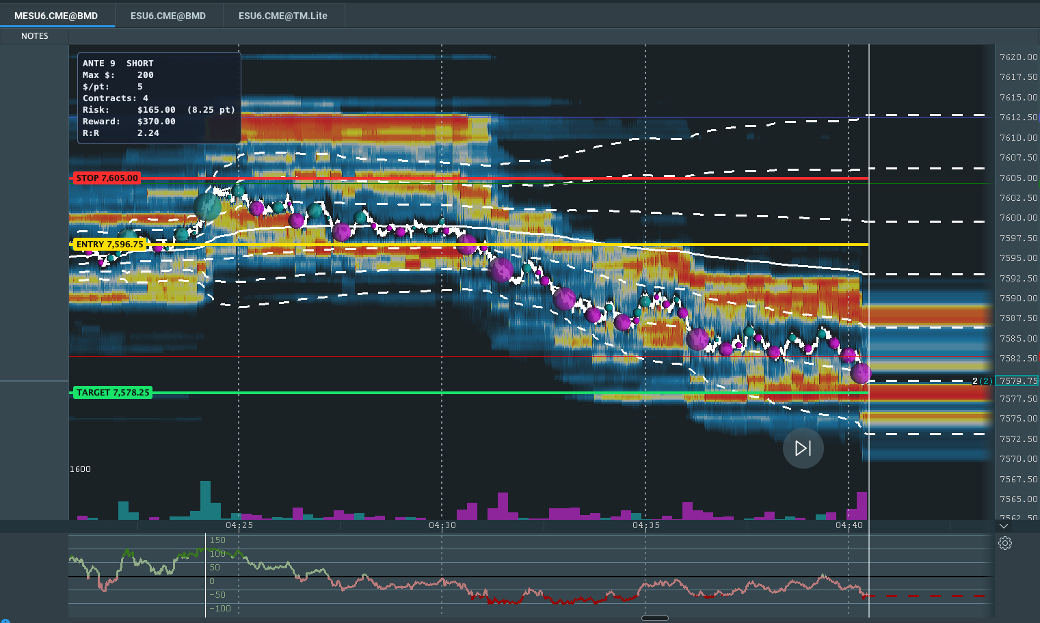Click the 'ANTE 9 SHORT' header text
Viewport: 1040px width, 623px height.
[118, 64]
